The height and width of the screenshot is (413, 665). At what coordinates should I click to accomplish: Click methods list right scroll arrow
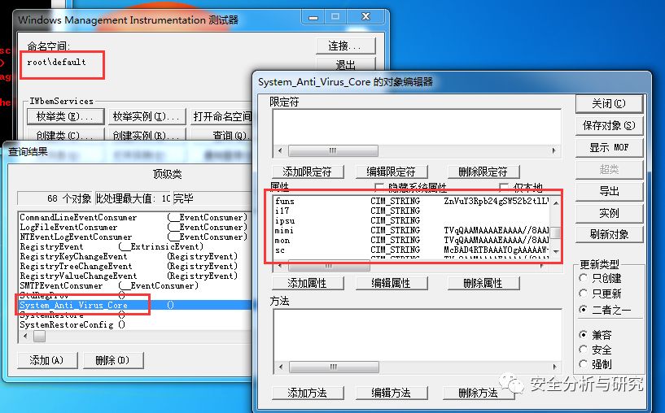pos(553,367)
